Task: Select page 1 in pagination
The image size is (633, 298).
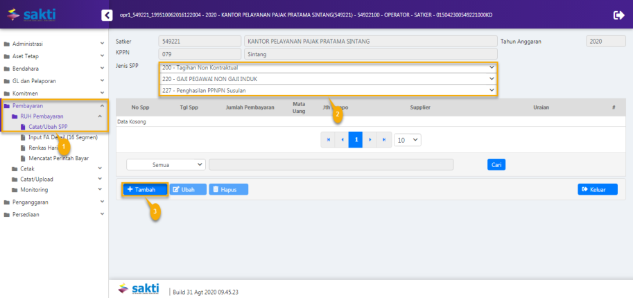Action: (x=356, y=139)
